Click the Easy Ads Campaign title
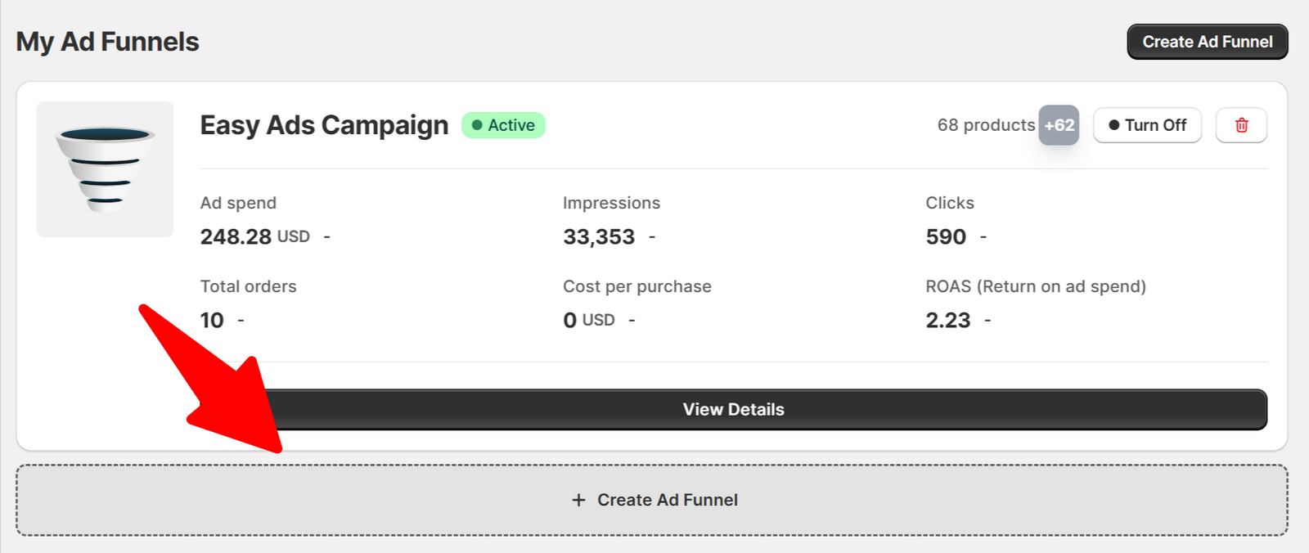The height and width of the screenshot is (553, 1309). [324, 125]
